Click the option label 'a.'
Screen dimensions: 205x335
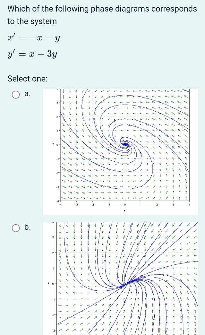(x=28, y=94)
